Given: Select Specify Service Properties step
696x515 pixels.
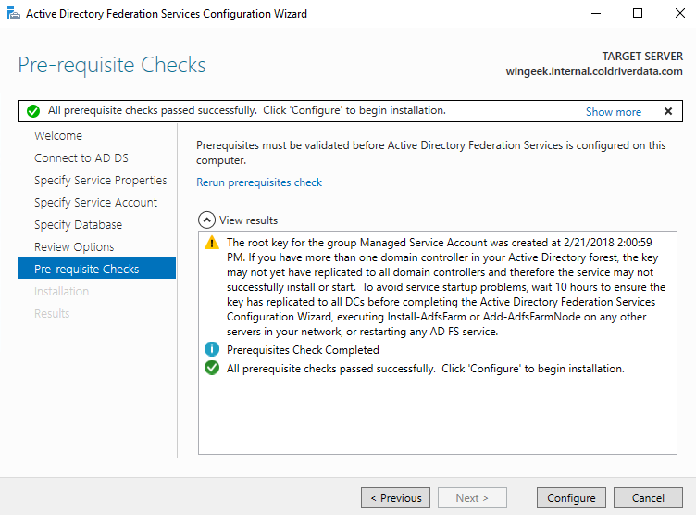Looking at the screenshot, I should (100, 181).
